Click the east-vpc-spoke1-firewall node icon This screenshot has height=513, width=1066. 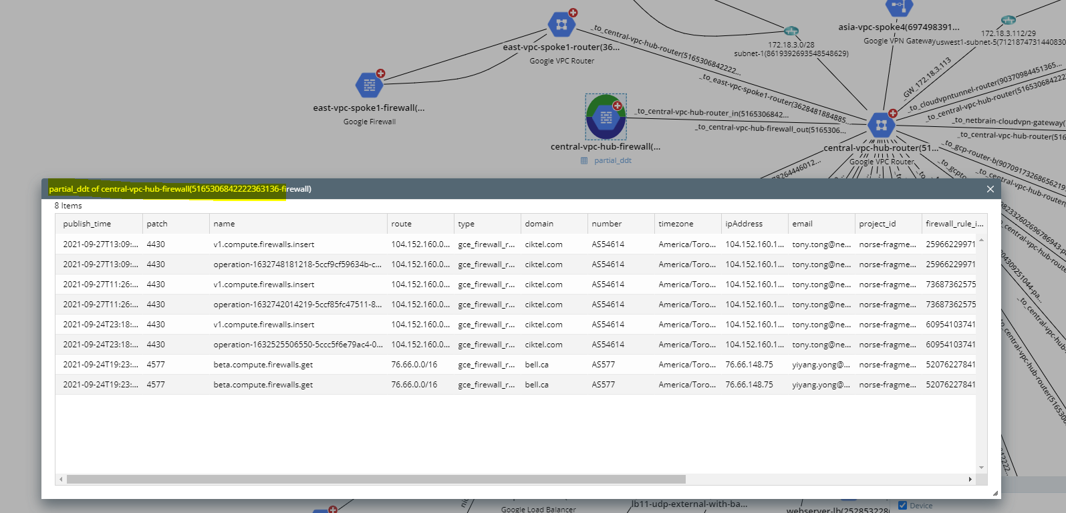[x=369, y=85]
